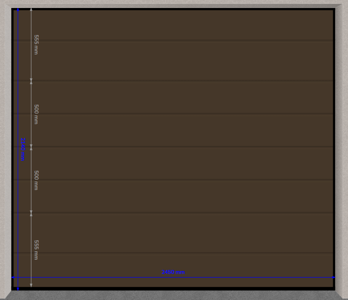Select the lower 500 mm section label
The image size is (348, 300).
36,180
